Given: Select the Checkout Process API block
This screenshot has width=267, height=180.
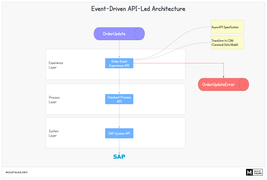Looking at the screenshot, I should [119, 99].
